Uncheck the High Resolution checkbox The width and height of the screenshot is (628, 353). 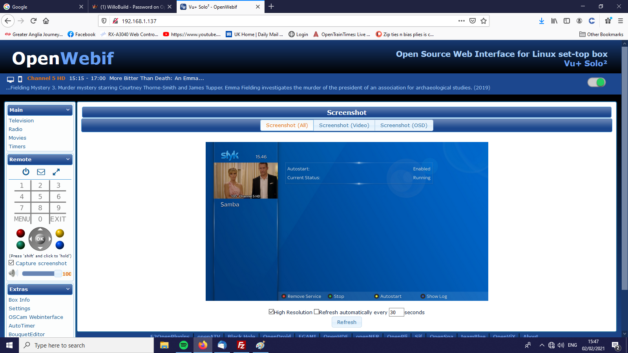[271, 312]
